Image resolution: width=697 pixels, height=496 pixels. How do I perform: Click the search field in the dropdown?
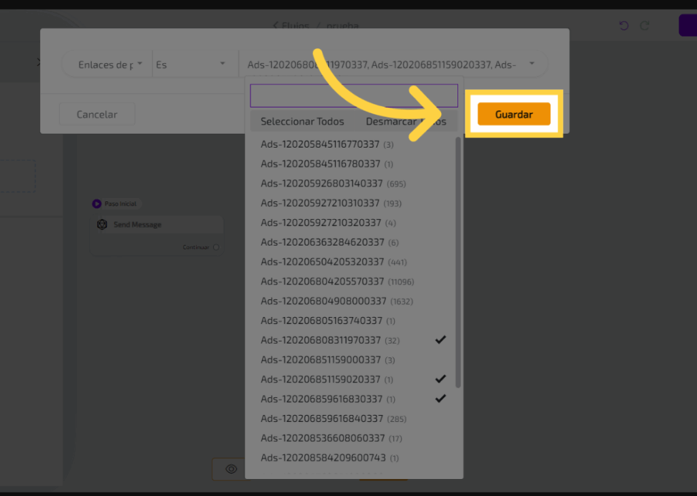coord(353,96)
